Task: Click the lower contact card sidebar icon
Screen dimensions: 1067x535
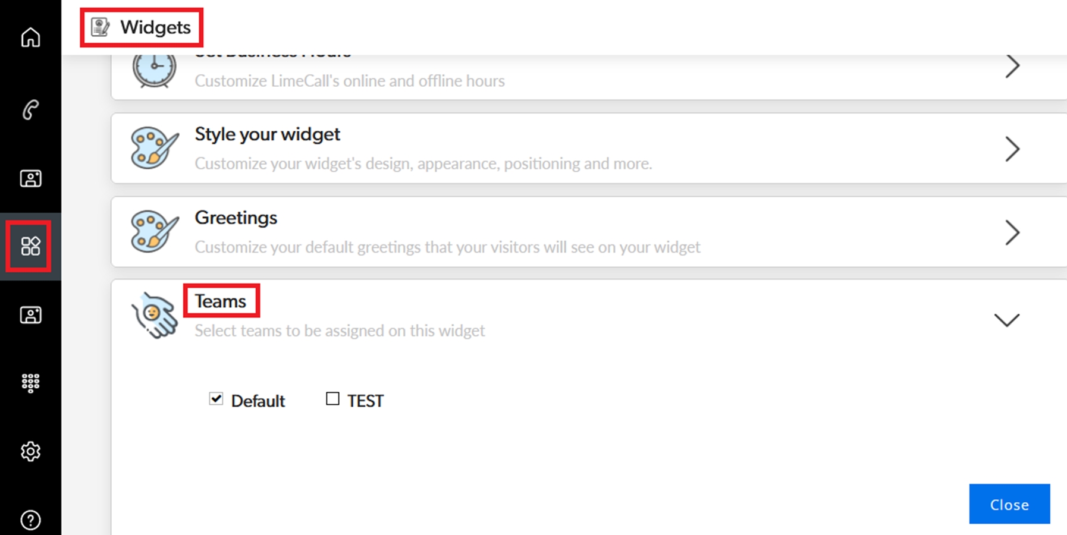Action: (x=30, y=315)
